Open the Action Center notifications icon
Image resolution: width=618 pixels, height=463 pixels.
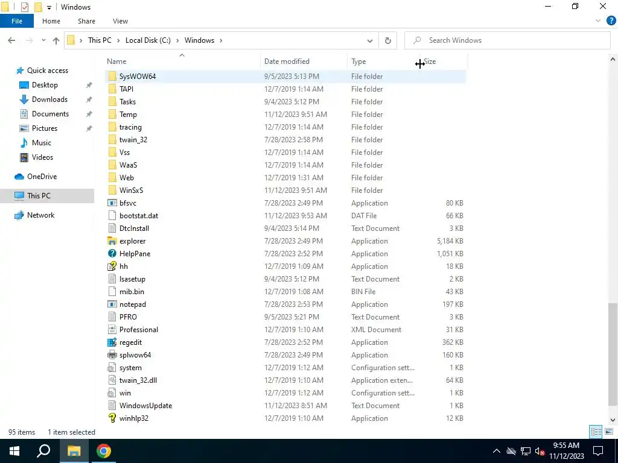coord(598,451)
